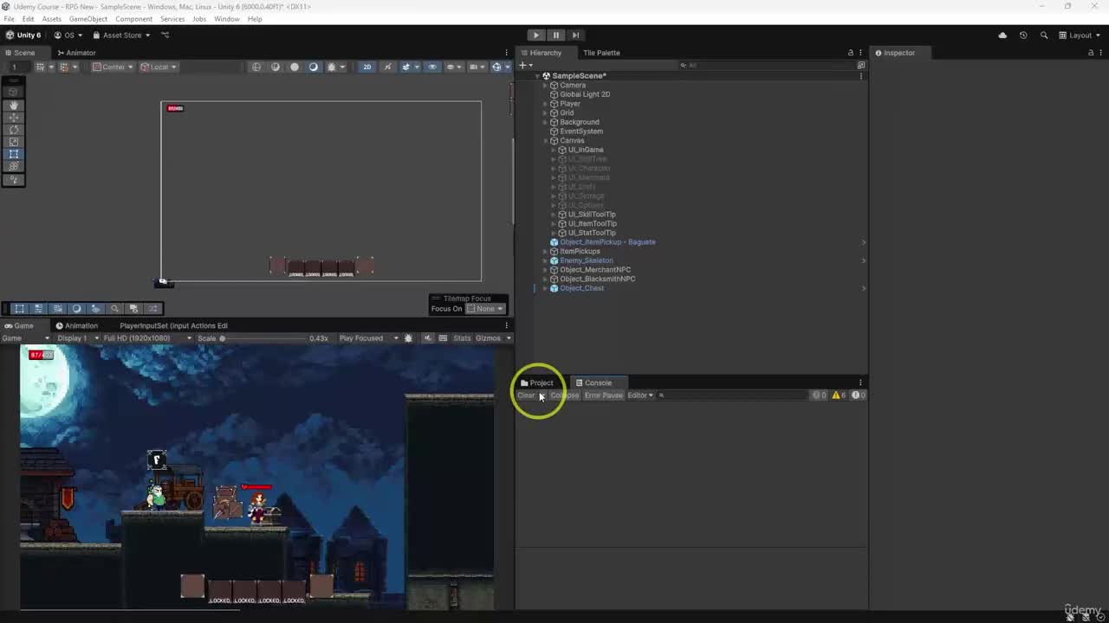The image size is (1109, 623).
Task: Toggle 2D view mode in Scene
Action: 366,67
